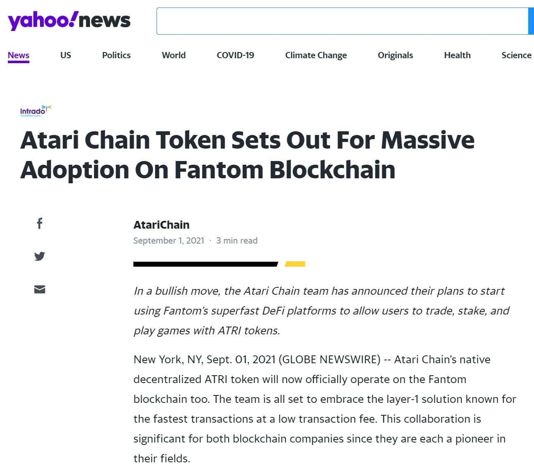Open the Politics section

click(116, 55)
